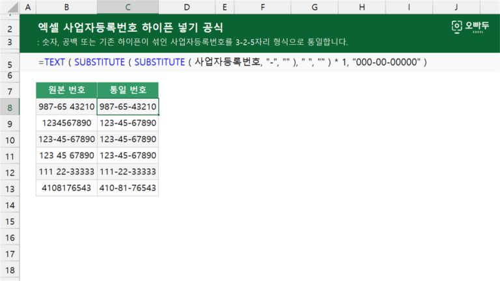Select row 3 header
The image size is (500, 281).
(x=10, y=42)
